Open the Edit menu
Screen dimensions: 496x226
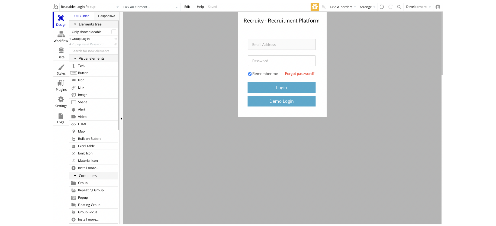(x=187, y=7)
